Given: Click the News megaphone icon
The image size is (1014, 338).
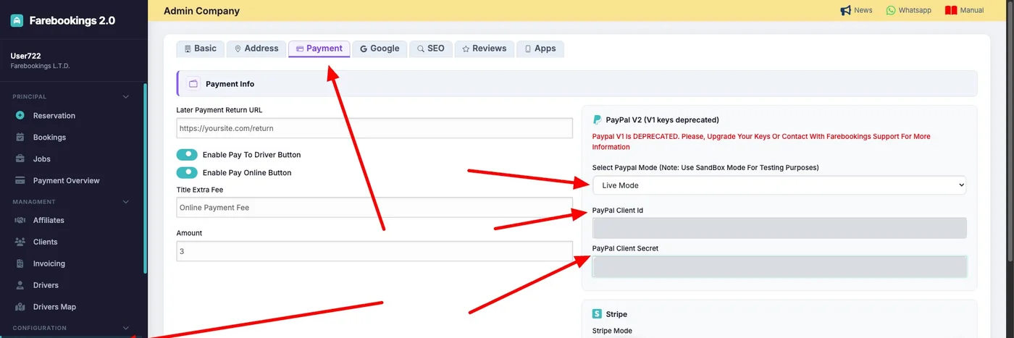Looking at the screenshot, I should (845, 10).
